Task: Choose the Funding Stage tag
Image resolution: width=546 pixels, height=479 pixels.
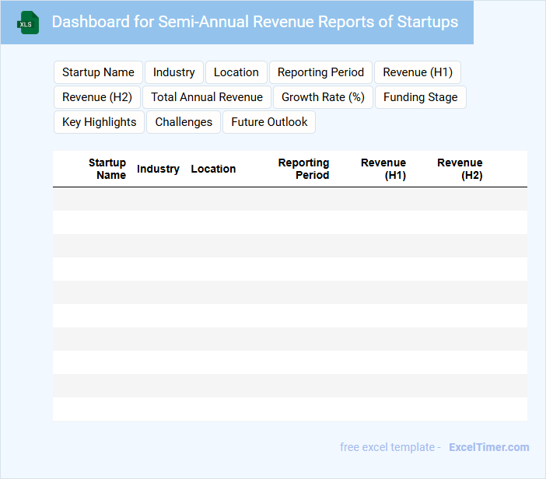Action: (x=421, y=97)
